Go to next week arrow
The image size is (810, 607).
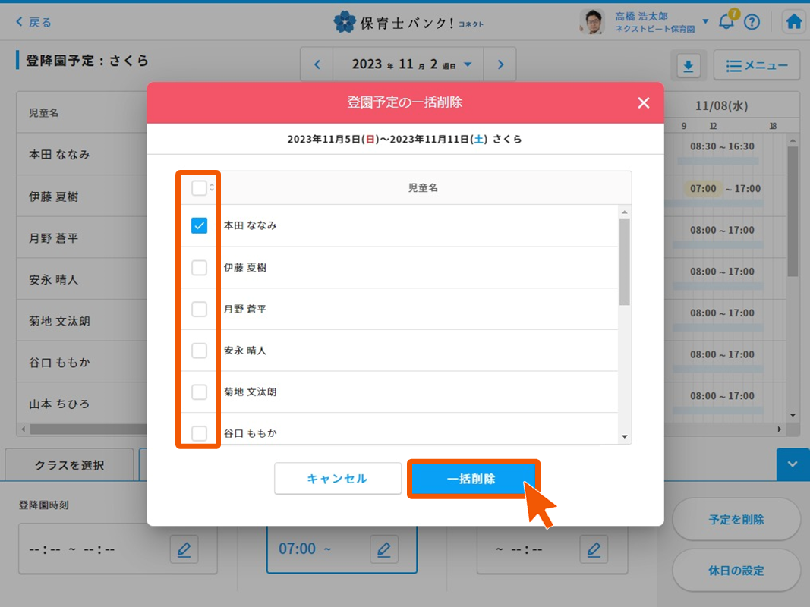(x=500, y=64)
